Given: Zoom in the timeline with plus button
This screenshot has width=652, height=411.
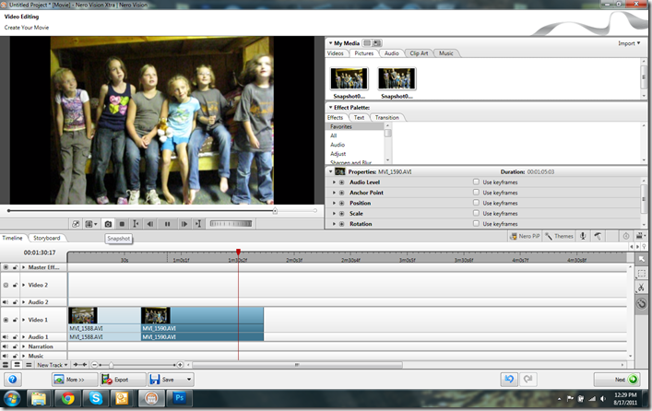Looking at the screenshot, I should coord(180,365).
